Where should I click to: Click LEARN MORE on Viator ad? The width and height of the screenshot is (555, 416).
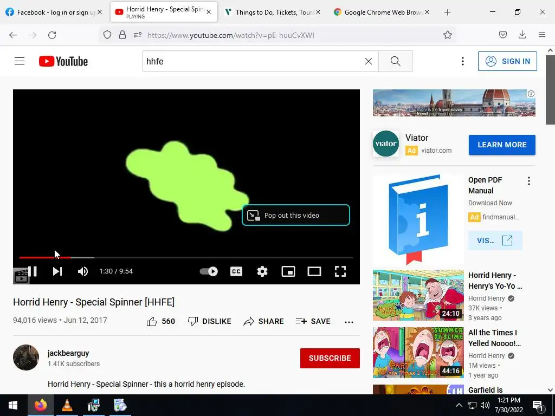502,145
